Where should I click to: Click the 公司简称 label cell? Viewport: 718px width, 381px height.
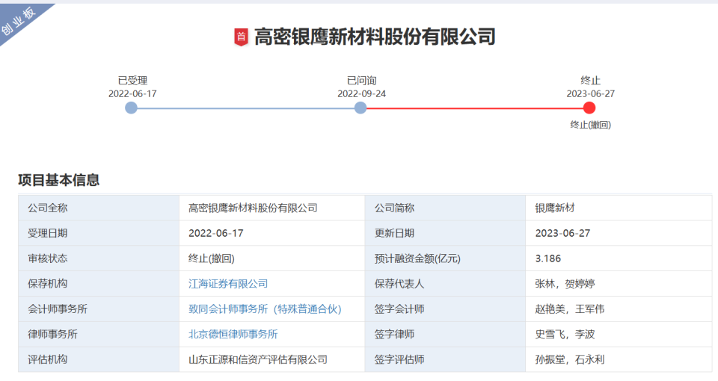[444, 208]
